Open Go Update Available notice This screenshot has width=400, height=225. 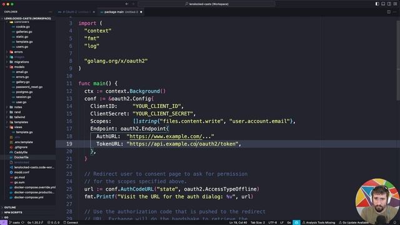click(x=354, y=222)
